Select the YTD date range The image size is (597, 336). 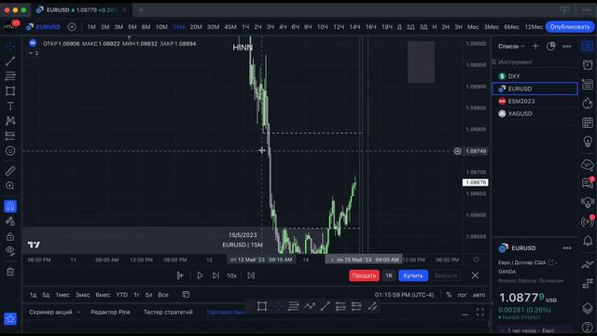[x=121, y=295]
